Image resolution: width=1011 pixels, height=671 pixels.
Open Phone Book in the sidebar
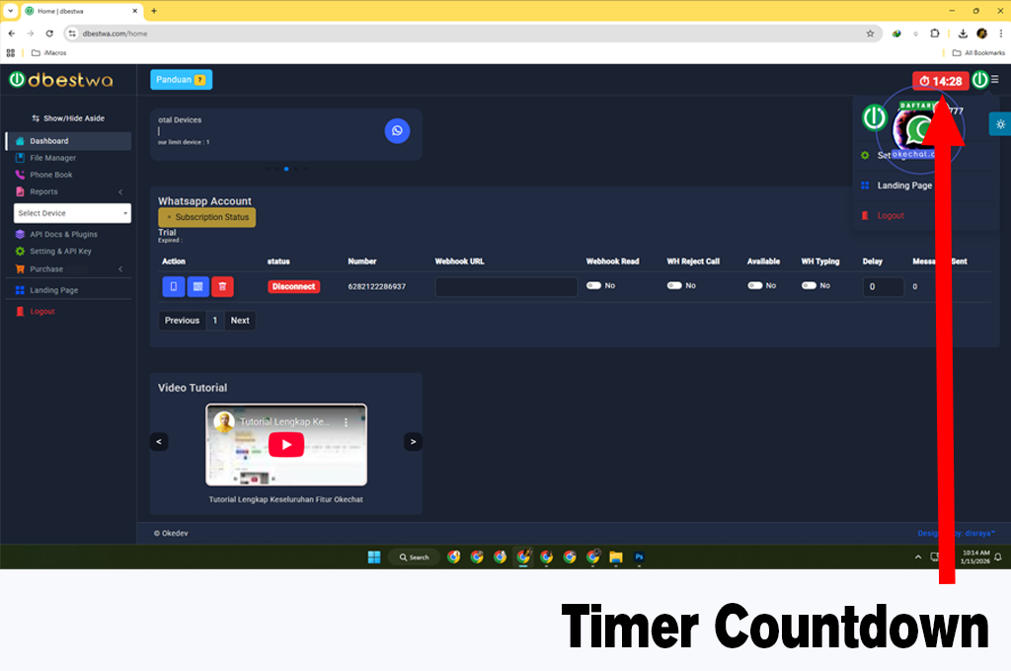click(x=50, y=175)
